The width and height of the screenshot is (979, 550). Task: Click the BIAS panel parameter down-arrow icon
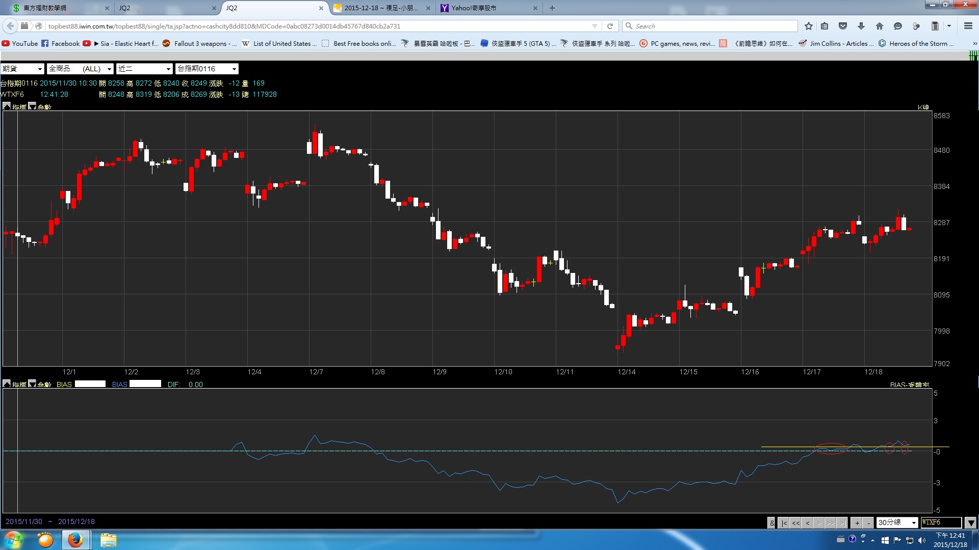[32, 383]
